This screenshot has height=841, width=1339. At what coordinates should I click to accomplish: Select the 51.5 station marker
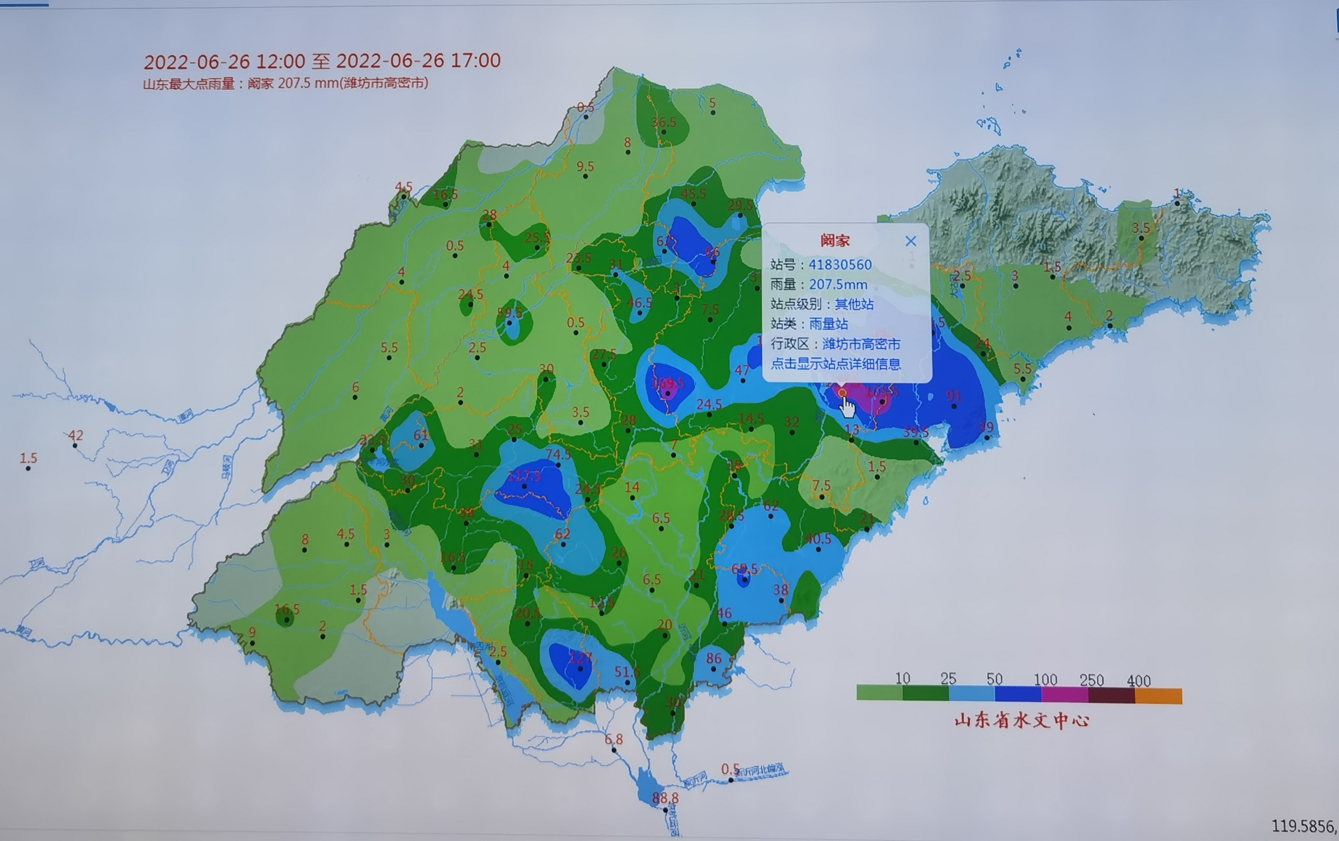point(627,682)
